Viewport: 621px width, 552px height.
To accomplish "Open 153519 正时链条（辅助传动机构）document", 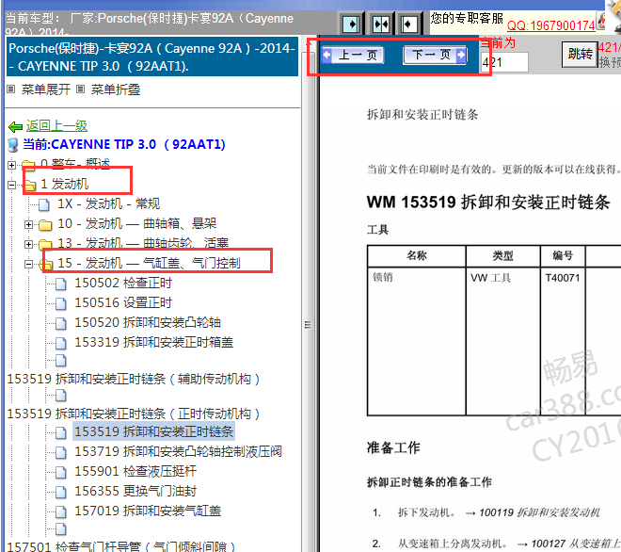I will coord(134,379).
